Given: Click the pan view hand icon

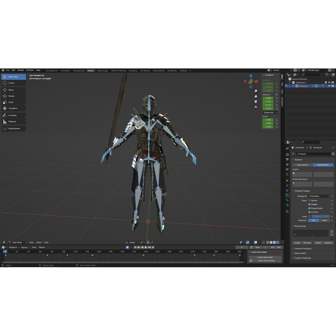Looking at the screenshot, I should pos(256,96).
